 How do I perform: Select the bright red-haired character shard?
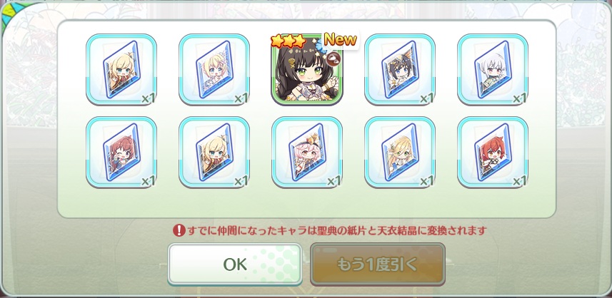click(x=493, y=153)
